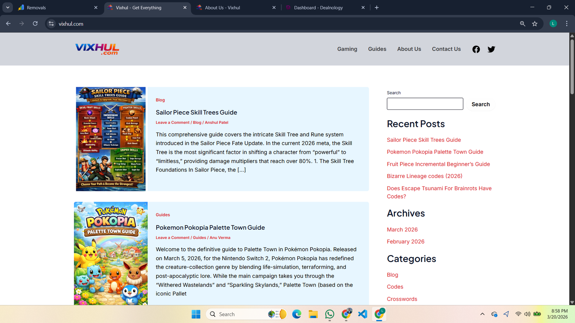This screenshot has height=323, width=575.
Task: Click the browser zoom magnifier icon
Action: pos(523,24)
